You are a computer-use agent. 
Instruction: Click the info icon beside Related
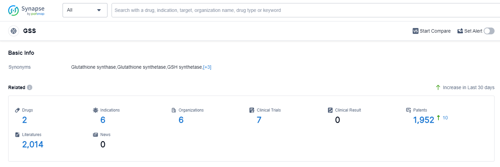(x=30, y=87)
